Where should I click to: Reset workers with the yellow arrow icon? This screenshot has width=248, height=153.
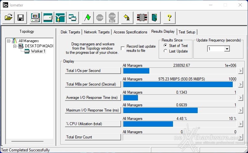127,18
